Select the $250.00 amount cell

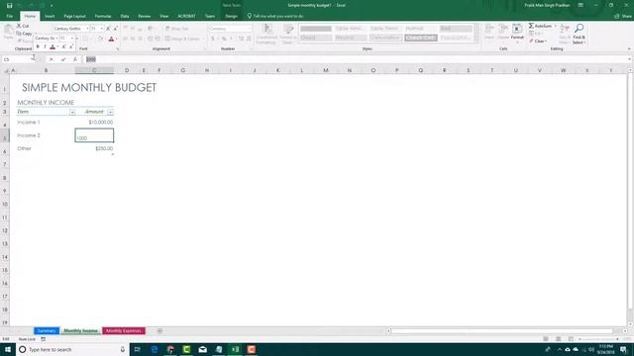pyautogui.click(x=94, y=148)
